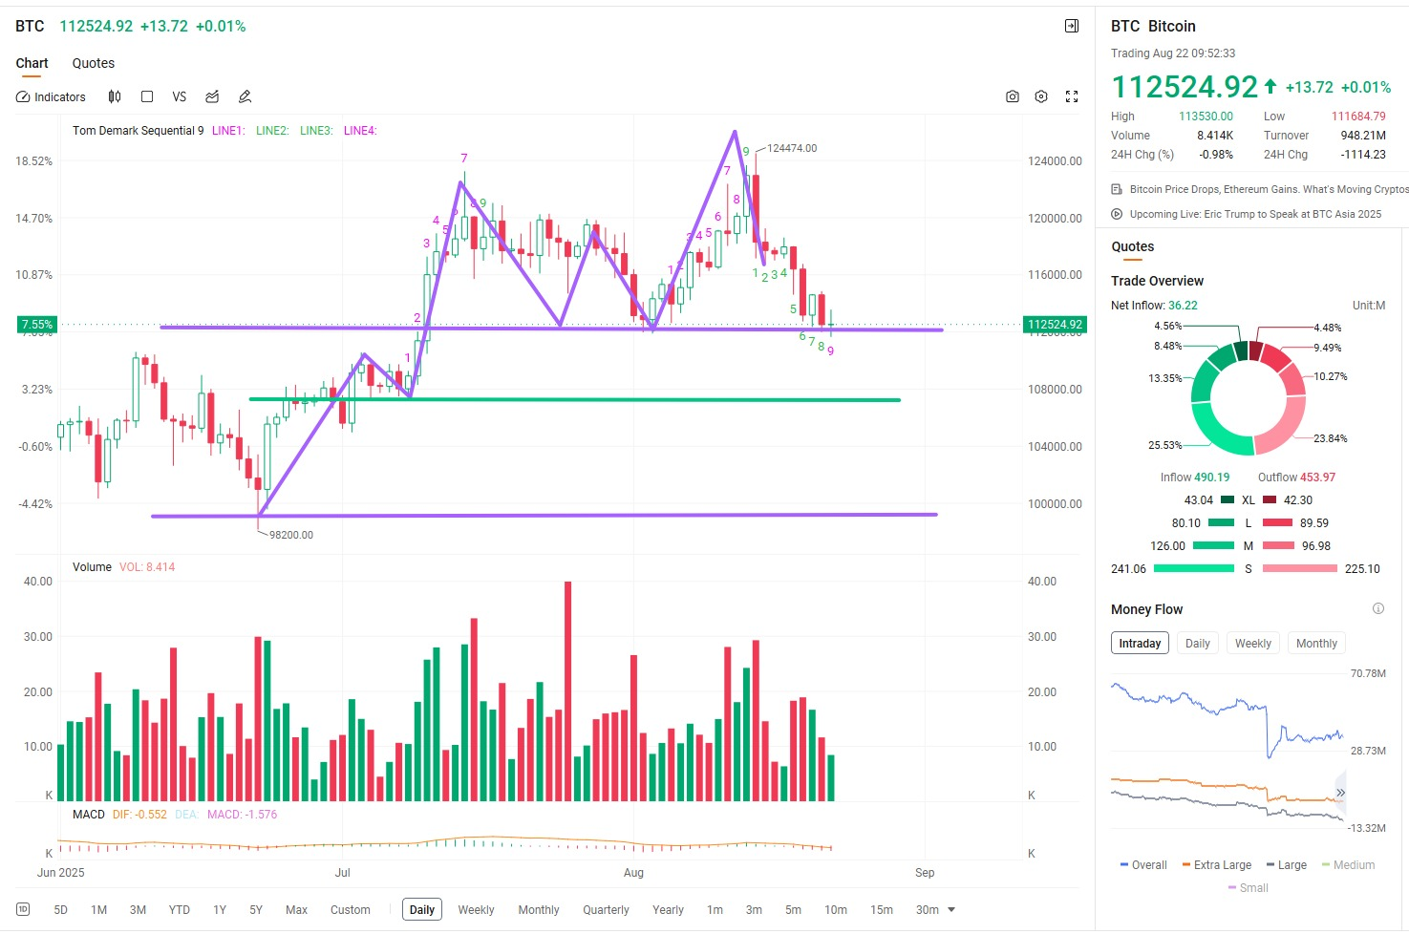Switch to the Quotes tab above chart
The width and height of the screenshot is (1409, 934).
pyautogui.click(x=94, y=63)
